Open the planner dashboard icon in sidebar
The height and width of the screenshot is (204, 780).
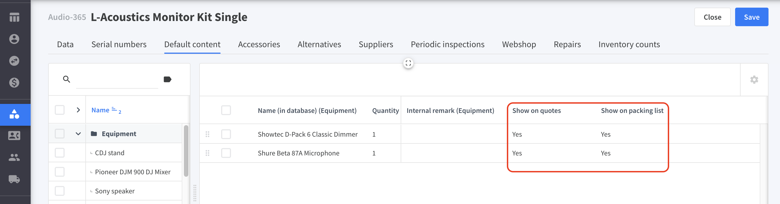coord(14,17)
